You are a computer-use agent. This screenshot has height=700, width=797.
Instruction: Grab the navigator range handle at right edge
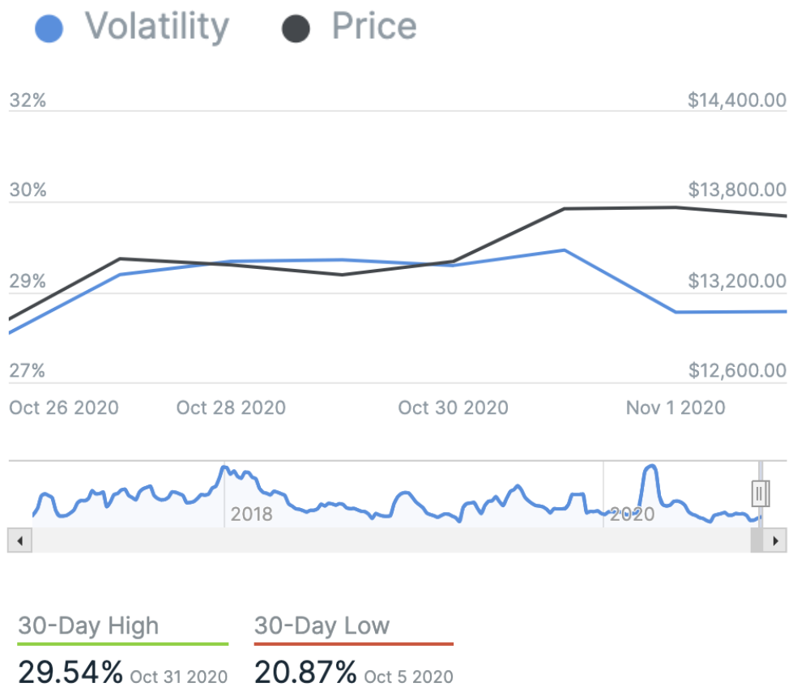point(760,493)
